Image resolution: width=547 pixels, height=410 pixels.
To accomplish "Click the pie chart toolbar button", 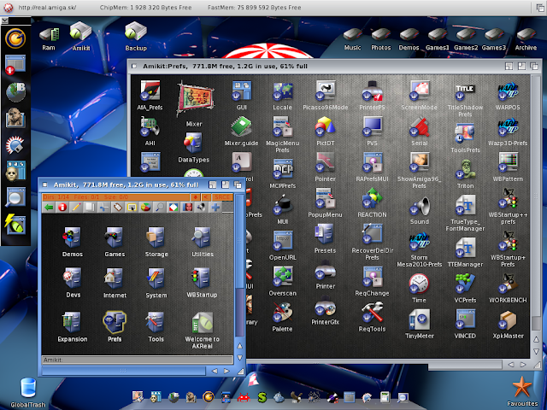I will tap(145, 207).
